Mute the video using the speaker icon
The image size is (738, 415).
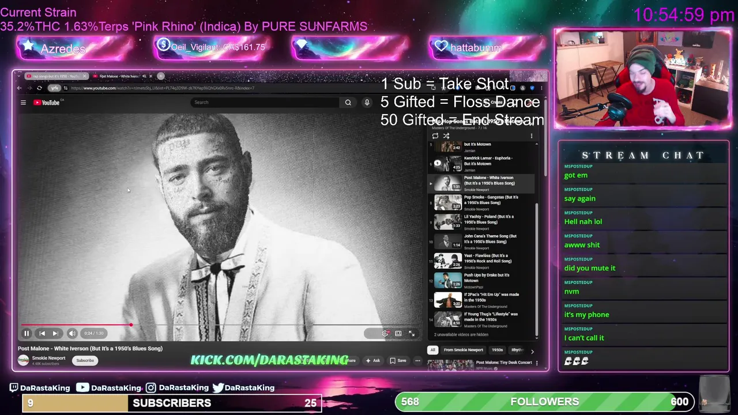pos(72,333)
